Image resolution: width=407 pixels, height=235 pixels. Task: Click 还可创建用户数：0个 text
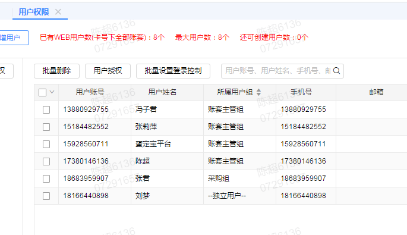tap(274, 37)
